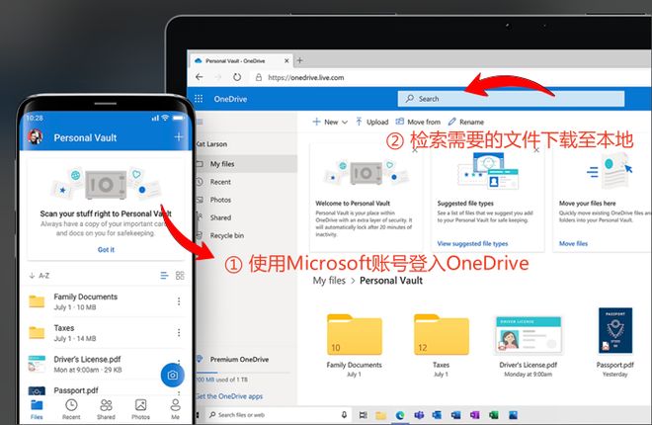Click the taskbar Search files or web box
This screenshot has width=652, height=425.
pyautogui.click(x=279, y=414)
